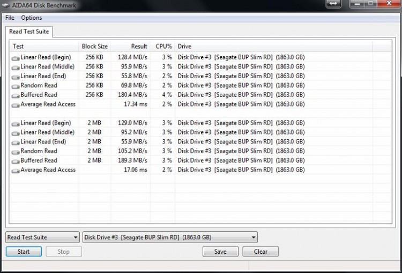Click drive icon of 2 MB Random Read
Viewport: 402px width, 273px height.
[16, 152]
